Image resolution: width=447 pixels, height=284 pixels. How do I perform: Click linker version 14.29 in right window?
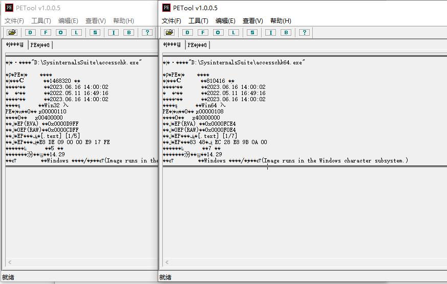click(215, 154)
